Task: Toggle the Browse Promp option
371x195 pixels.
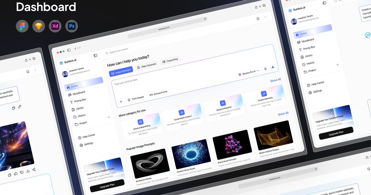Action: pos(158,93)
